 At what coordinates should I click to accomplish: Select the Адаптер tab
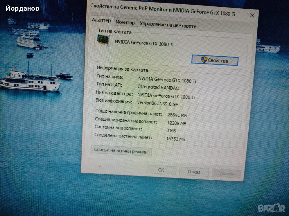(102, 20)
